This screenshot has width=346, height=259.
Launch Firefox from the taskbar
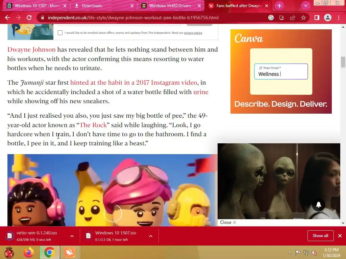point(29,252)
